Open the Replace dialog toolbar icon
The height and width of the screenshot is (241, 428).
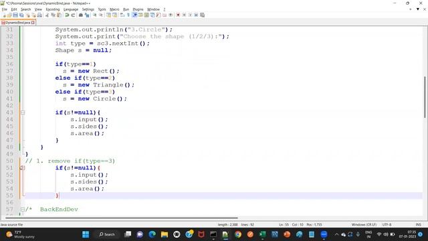click(x=87, y=15)
